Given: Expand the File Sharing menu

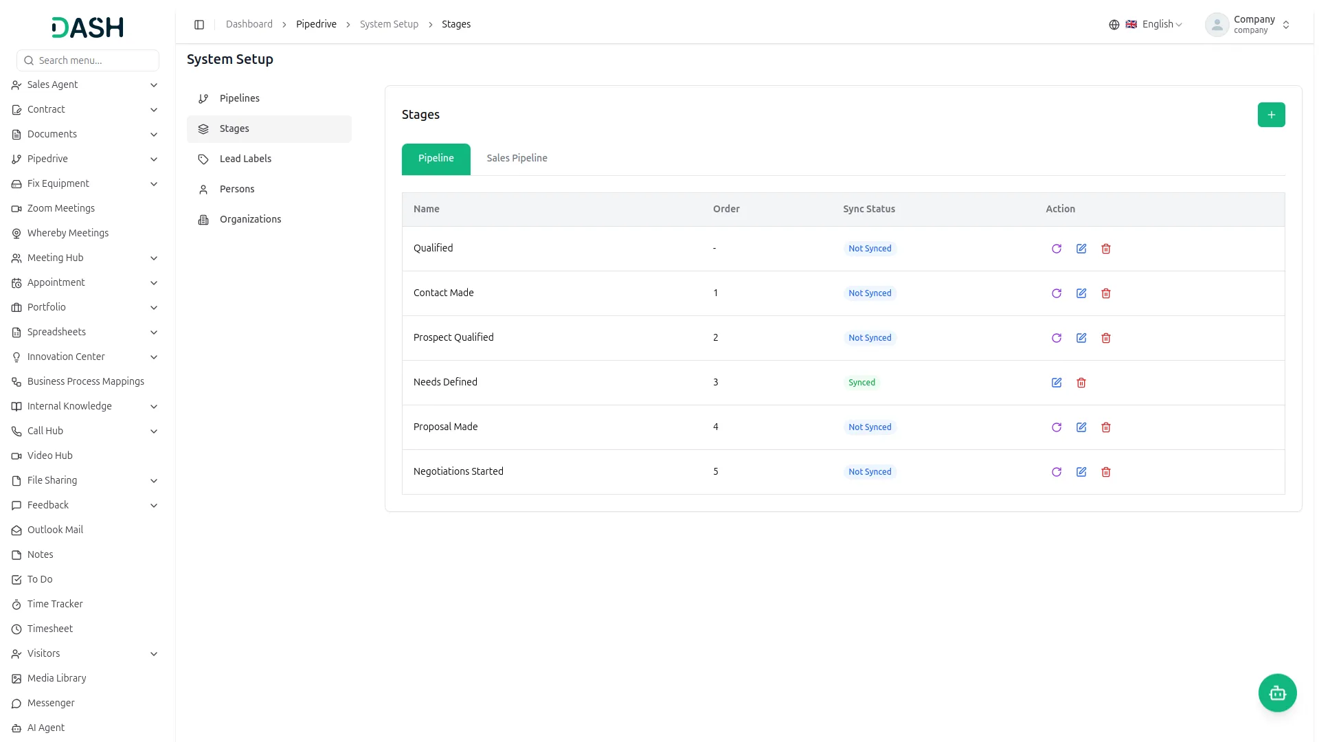Looking at the screenshot, I should (x=85, y=480).
